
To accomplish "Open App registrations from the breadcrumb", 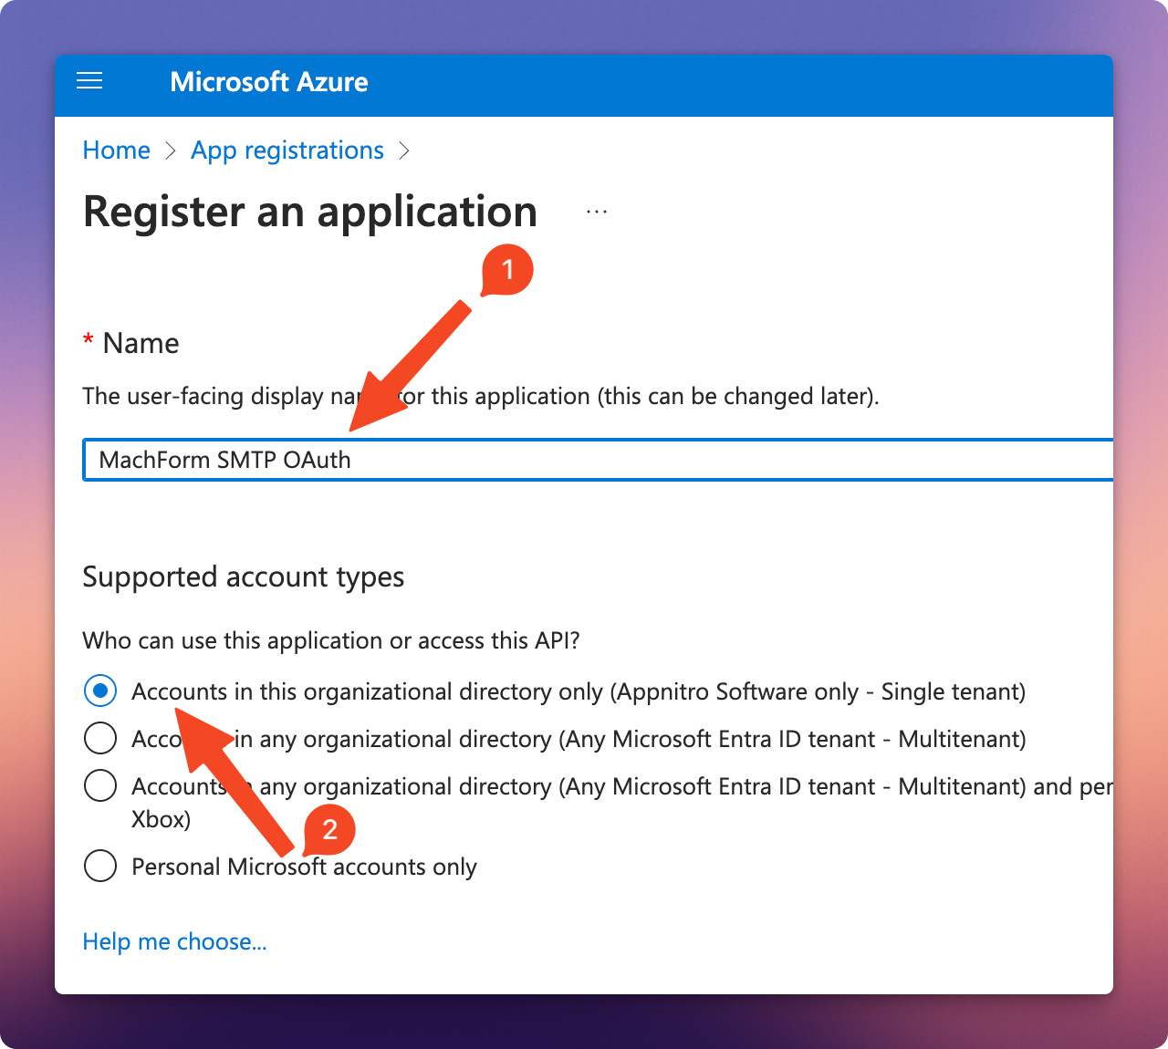I will tap(287, 150).
